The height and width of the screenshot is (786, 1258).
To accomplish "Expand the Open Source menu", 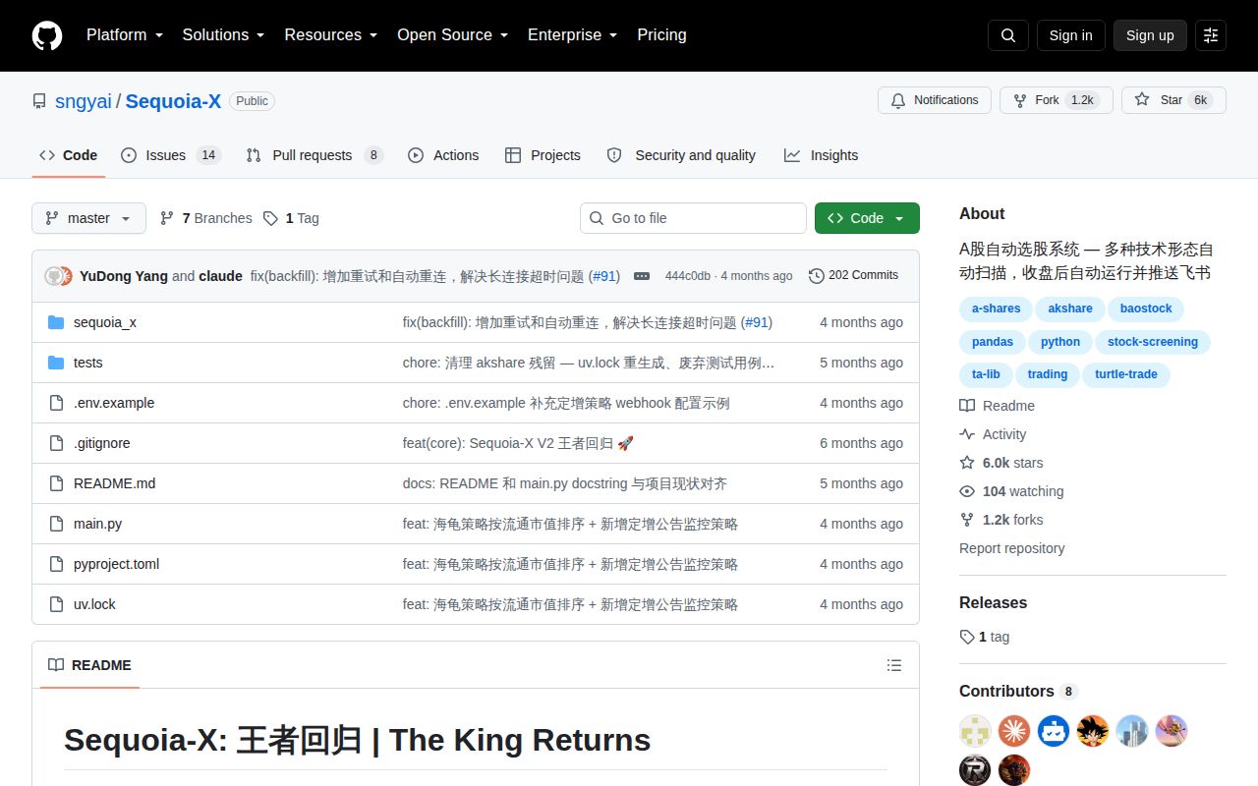I will tap(452, 35).
